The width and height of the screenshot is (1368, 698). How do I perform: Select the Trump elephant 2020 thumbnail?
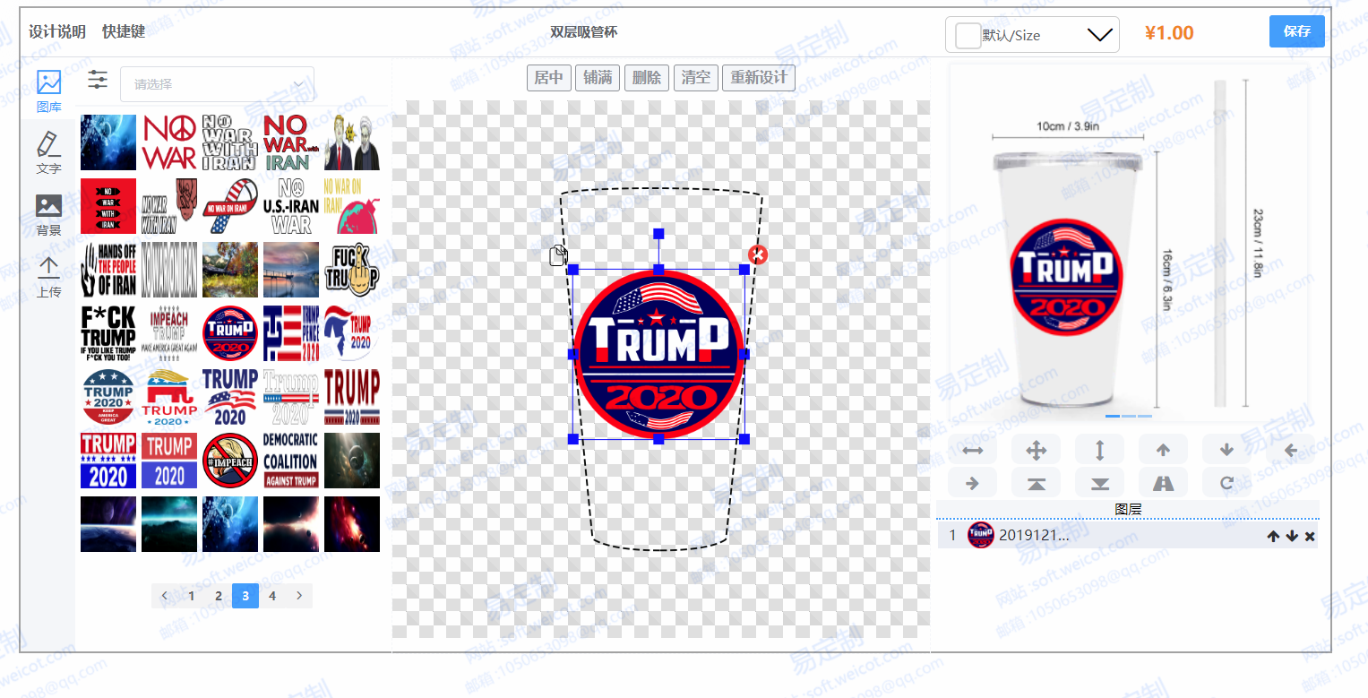click(169, 397)
